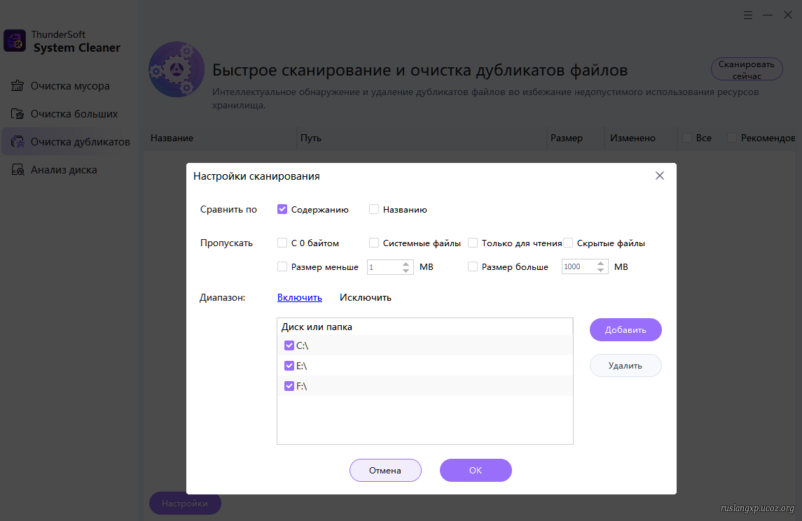
Task: Click the duplicate cleaner gear emblem
Action: coord(176,69)
